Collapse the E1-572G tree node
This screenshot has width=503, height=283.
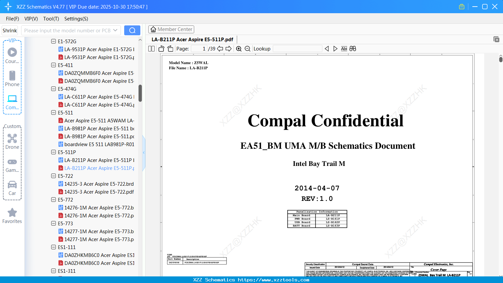[54, 42]
